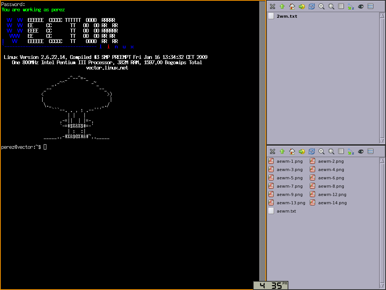Focus the terminal at perez@vector prompt
386x290 pixels.
pos(24,147)
